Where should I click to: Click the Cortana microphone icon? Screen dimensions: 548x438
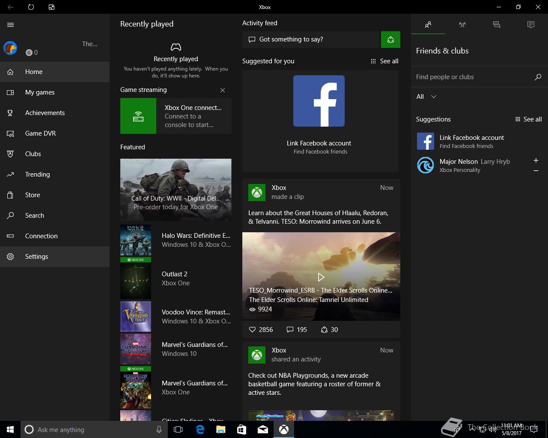click(x=159, y=429)
